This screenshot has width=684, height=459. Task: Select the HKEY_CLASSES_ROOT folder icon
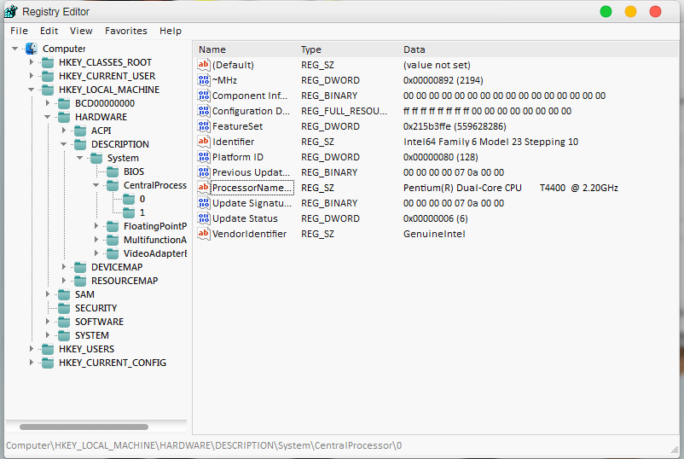[48, 62]
